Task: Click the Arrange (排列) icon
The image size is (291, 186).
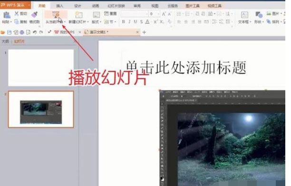Action: (269, 22)
